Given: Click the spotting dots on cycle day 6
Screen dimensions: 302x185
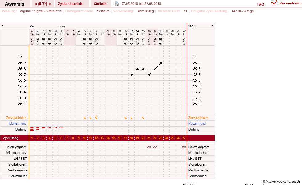Looking at the screenshot, I should pos(61,128).
